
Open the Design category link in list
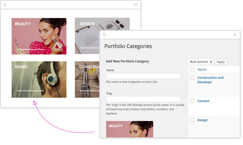(x=203, y=120)
